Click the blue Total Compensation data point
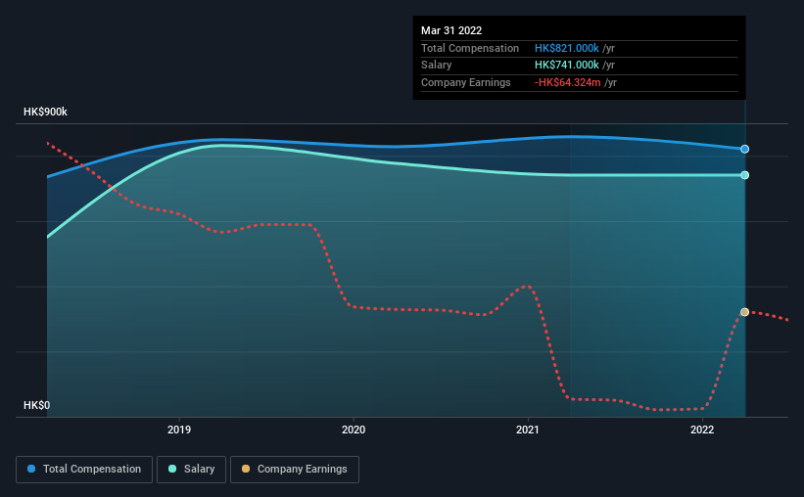Viewport: 804px width, 497px height. [x=744, y=149]
